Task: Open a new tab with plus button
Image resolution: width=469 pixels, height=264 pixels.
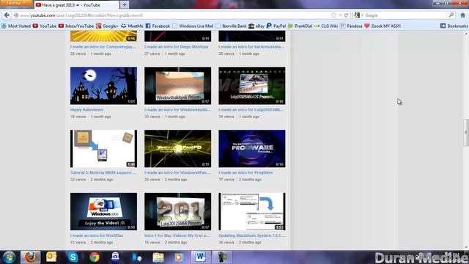Action: (x=125, y=5)
